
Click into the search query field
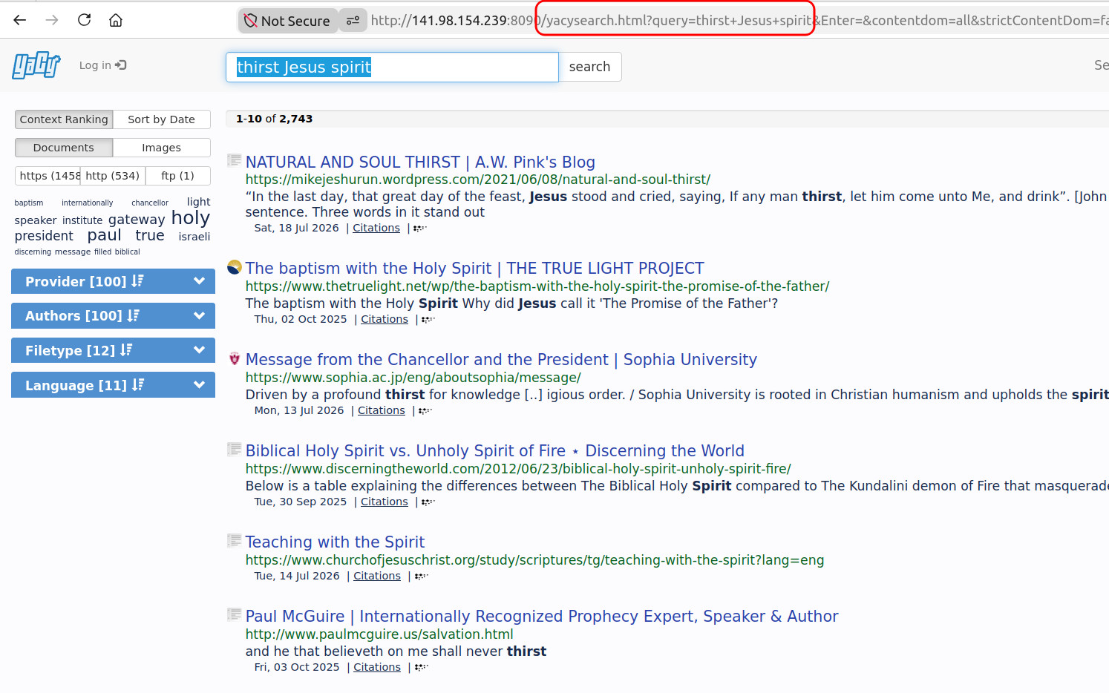click(392, 67)
